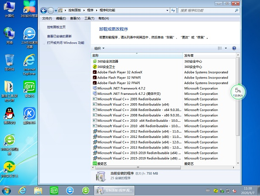Click the 360安全卫士 desktop shortcut
This screenshot has width=260, height=196.
[9, 168]
